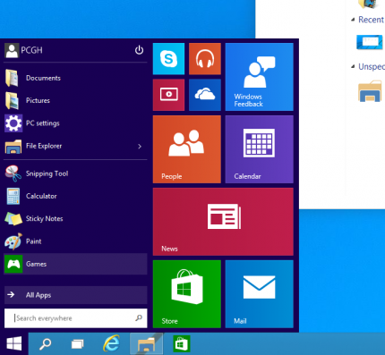
Task: Open Pictures from Start menu
Action: [x=75, y=100]
